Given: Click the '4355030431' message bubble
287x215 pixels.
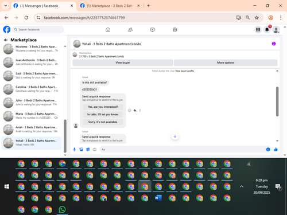Looking at the screenshot, I should pos(90,89).
